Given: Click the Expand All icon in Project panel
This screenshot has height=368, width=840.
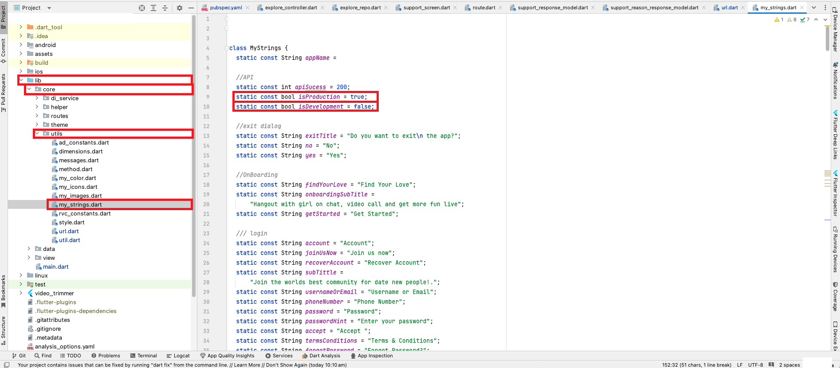Looking at the screenshot, I should [x=153, y=8].
